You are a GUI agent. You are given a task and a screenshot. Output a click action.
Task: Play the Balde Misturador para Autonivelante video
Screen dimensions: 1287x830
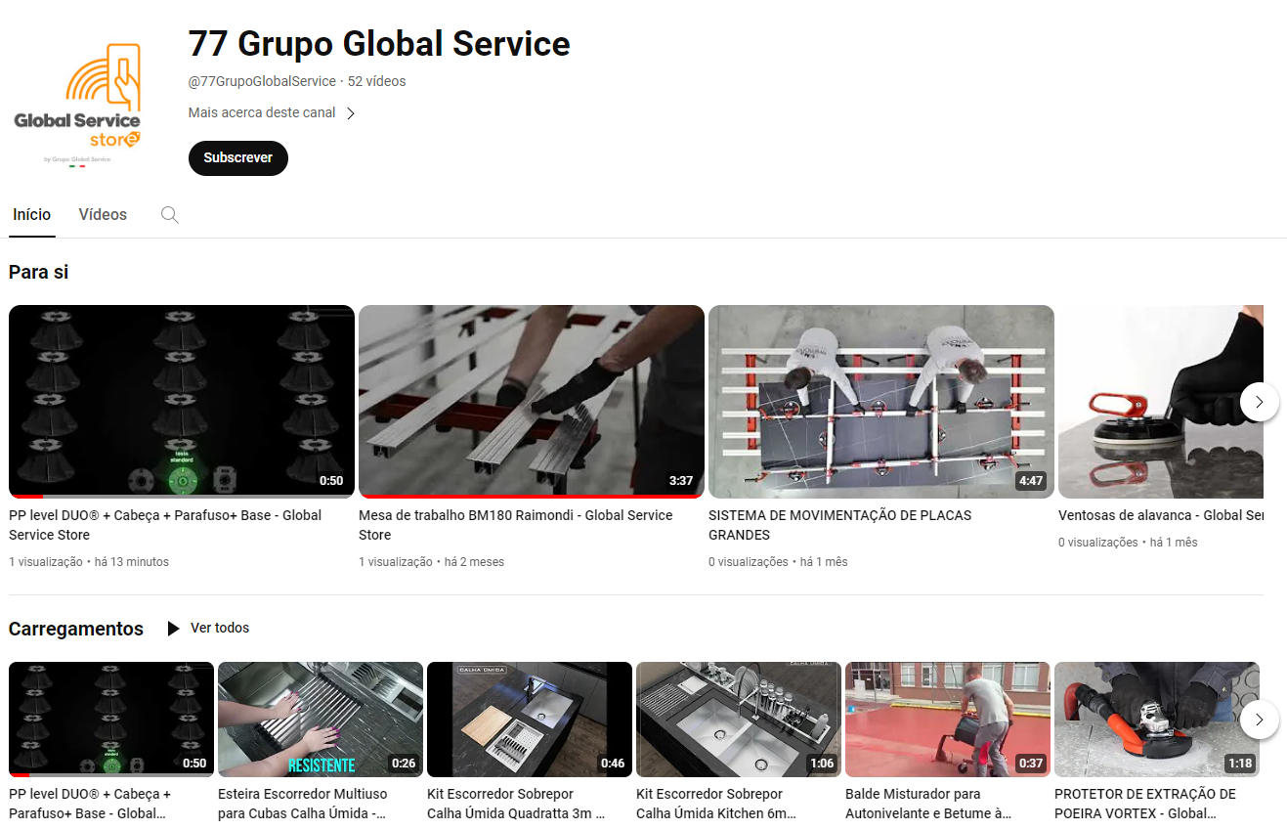[947, 719]
